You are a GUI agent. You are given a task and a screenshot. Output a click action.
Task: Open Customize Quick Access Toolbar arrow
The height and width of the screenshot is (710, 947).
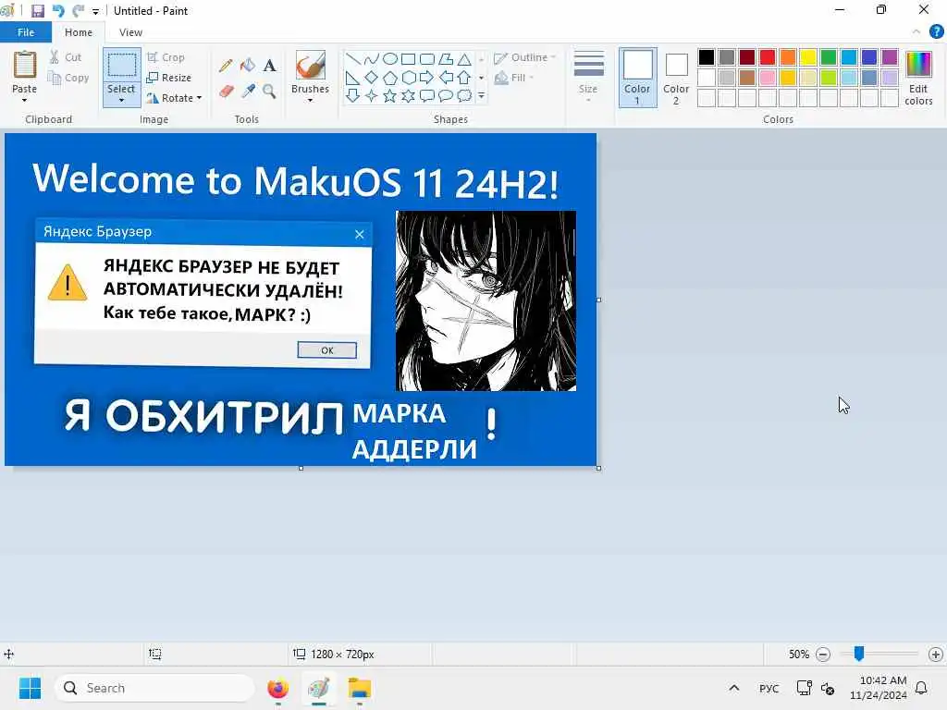pos(95,11)
